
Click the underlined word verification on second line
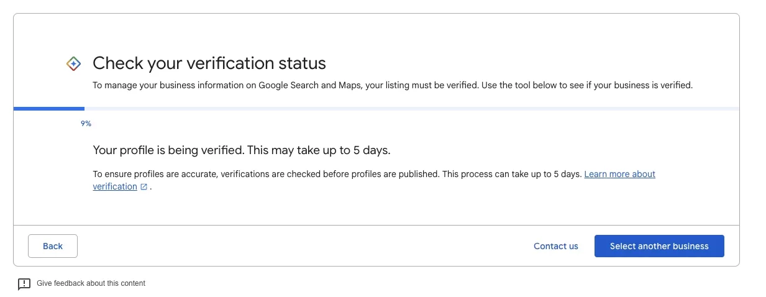click(x=115, y=187)
